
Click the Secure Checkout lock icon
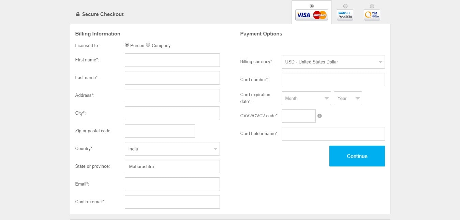tap(77, 14)
